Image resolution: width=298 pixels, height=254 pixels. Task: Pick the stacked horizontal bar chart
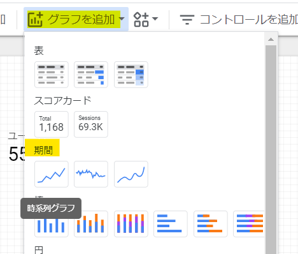(x=211, y=224)
